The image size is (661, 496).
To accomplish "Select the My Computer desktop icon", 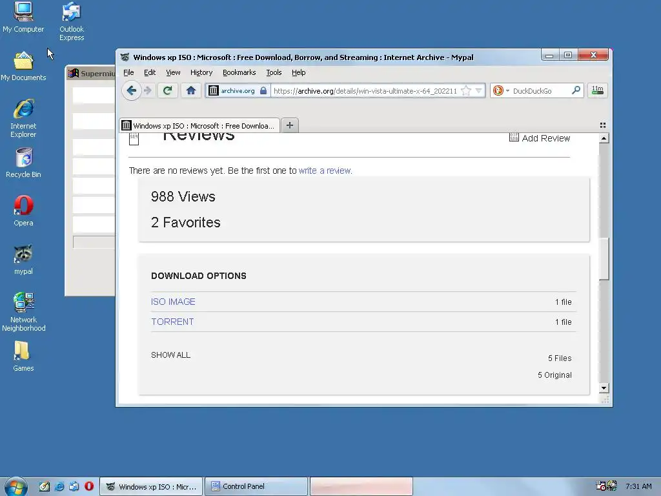I will [x=23, y=17].
